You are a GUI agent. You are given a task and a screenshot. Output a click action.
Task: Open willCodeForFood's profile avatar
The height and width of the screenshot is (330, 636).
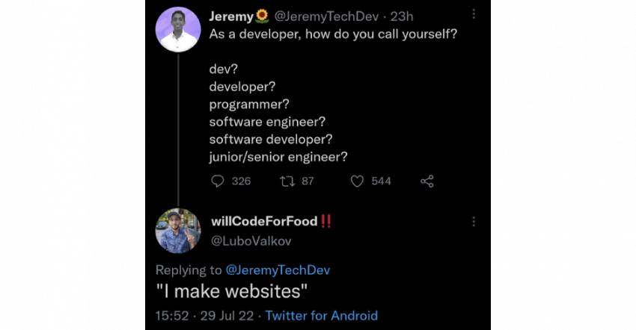coord(178,231)
